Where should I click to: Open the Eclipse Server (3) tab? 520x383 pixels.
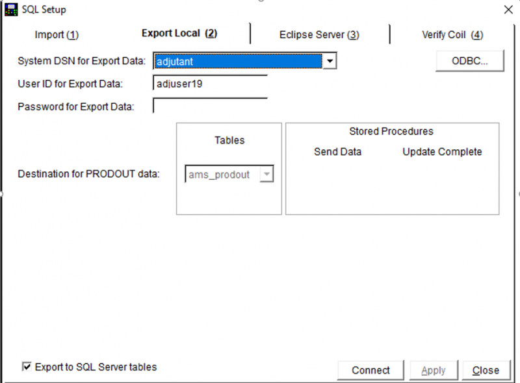point(319,35)
